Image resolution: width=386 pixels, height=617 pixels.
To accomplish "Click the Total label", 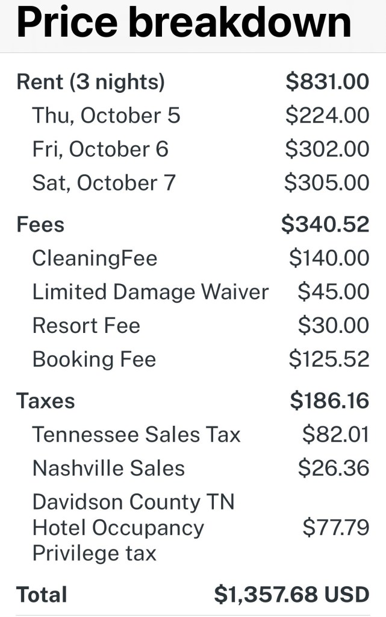I will point(42,595).
